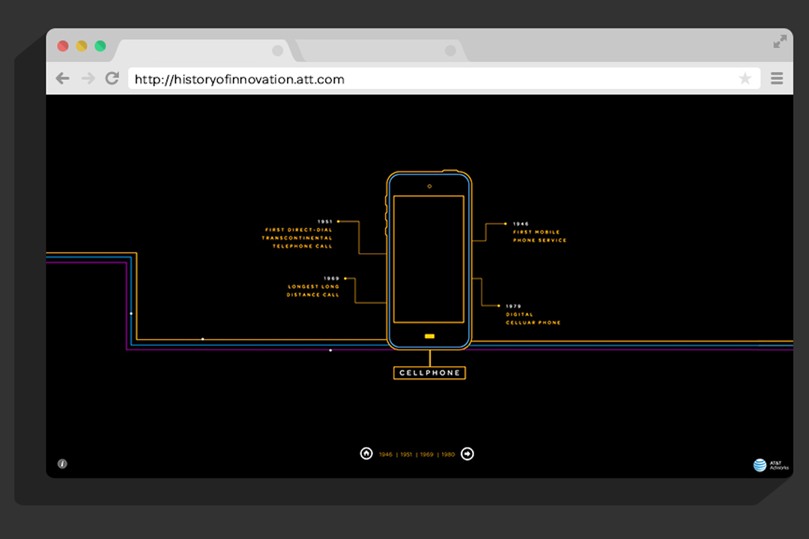Screen dimensions: 809x539
Task: Jump to 1969 in the timeline
Action: (x=427, y=454)
